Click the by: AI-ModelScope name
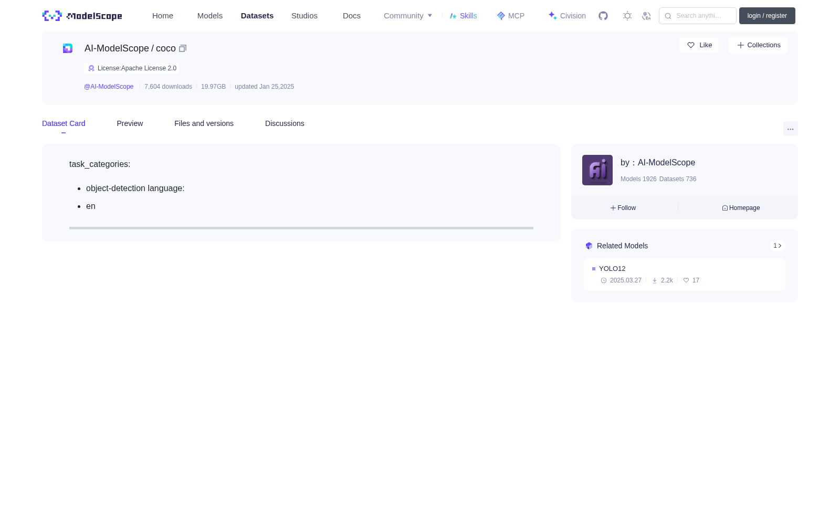 coord(658,163)
